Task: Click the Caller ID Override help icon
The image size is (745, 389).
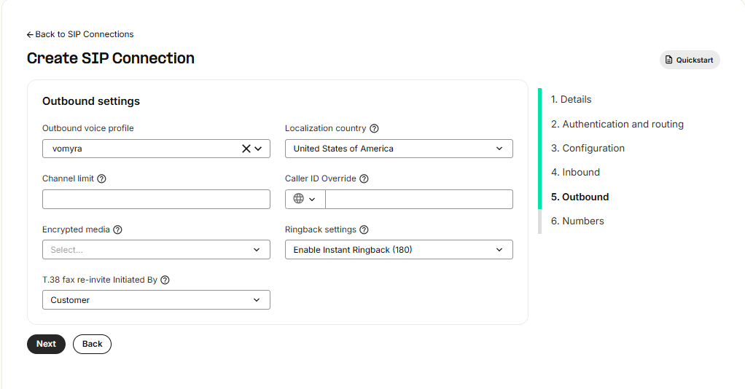Action: click(364, 178)
